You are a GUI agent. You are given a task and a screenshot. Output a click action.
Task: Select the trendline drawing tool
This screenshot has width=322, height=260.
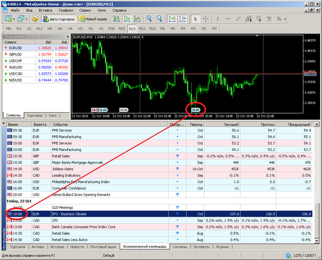tap(238, 19)
